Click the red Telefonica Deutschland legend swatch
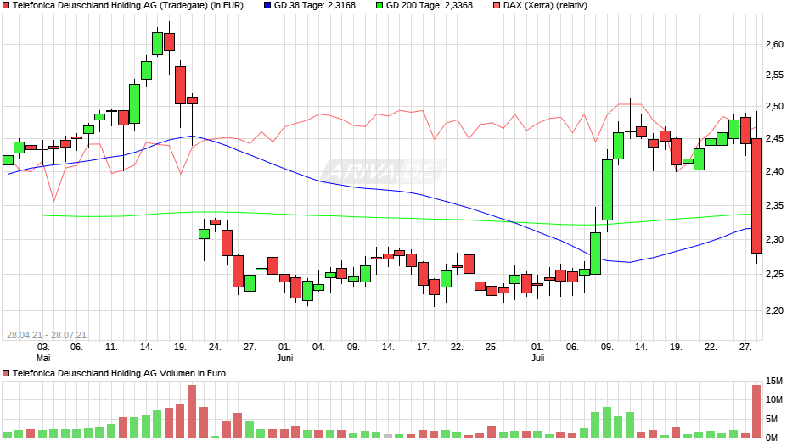Screen dimensions: 798x446 point(6,6)
